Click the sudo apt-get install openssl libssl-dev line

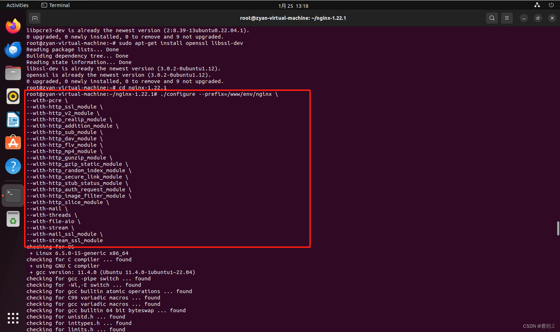(x=135, y=43)
